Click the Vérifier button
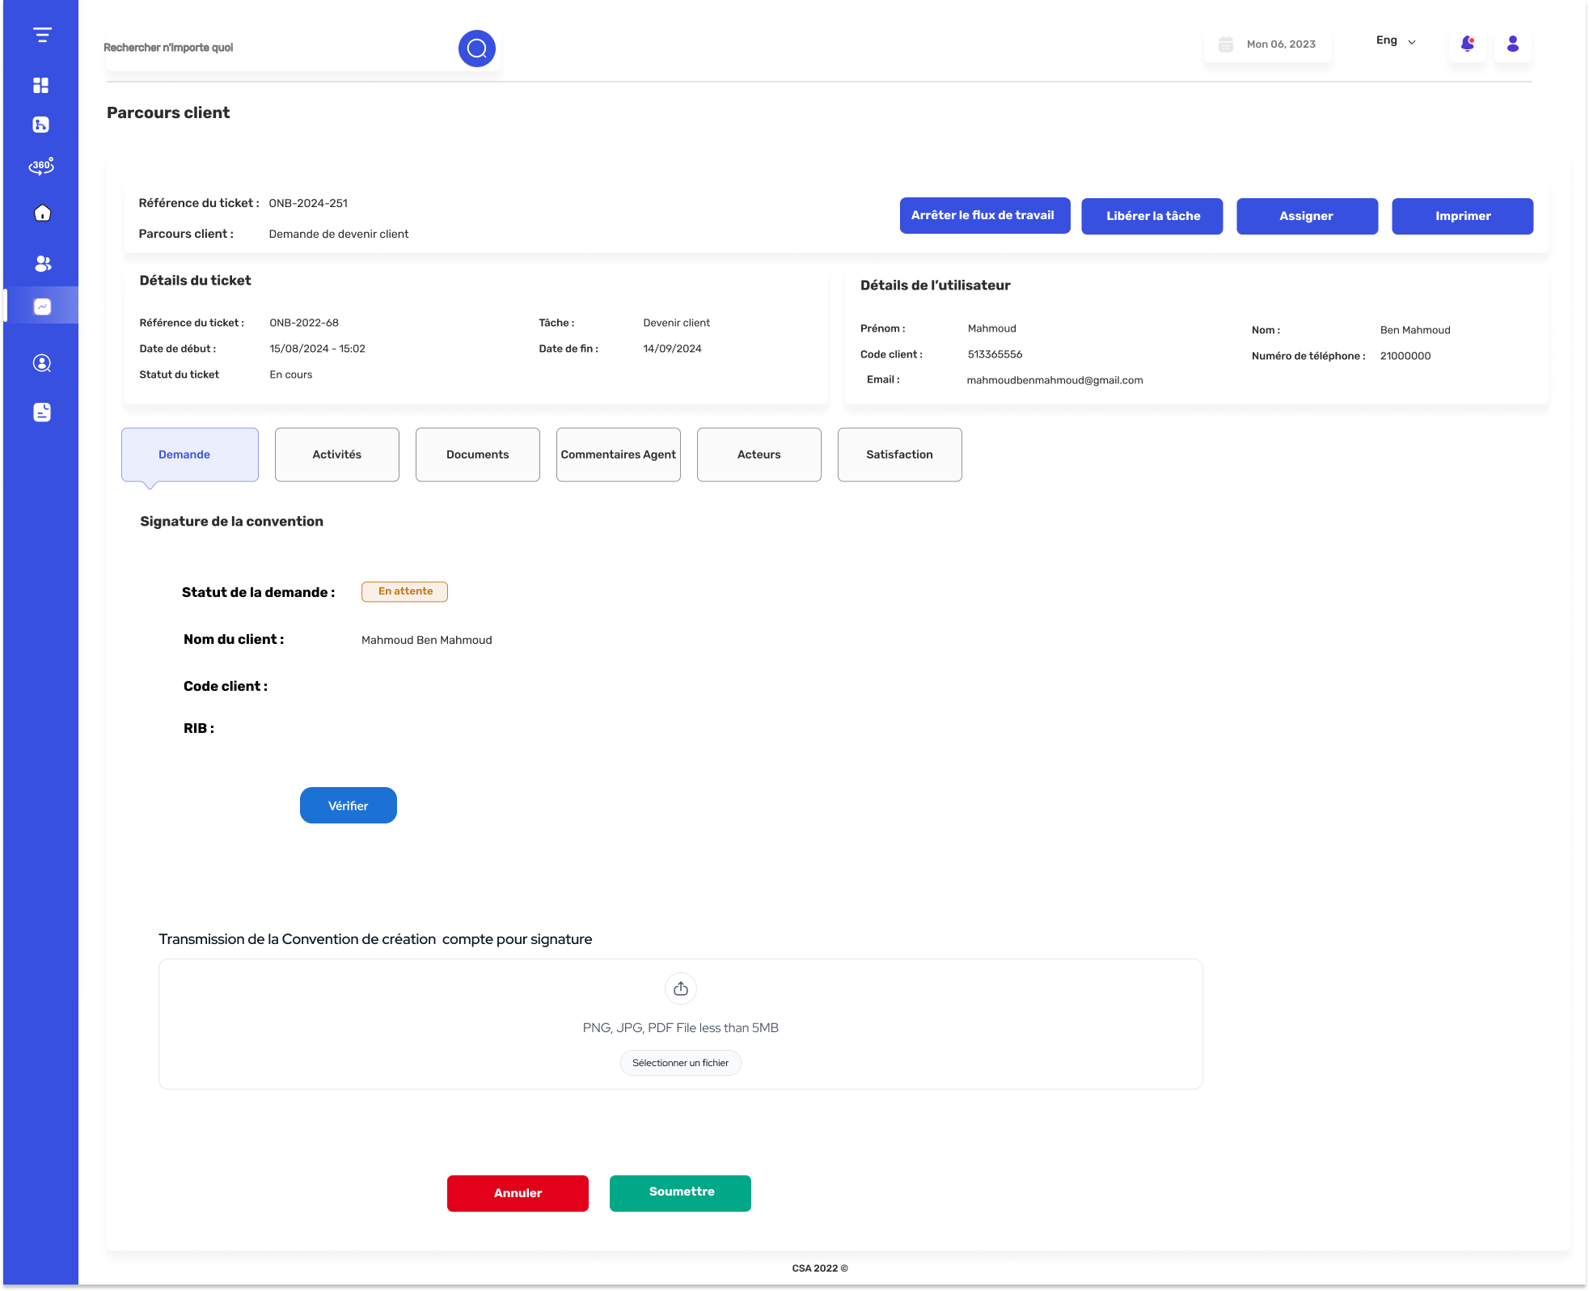Image resolution: width=1589 pixels, height=1291 pixels. coord(349,806)
